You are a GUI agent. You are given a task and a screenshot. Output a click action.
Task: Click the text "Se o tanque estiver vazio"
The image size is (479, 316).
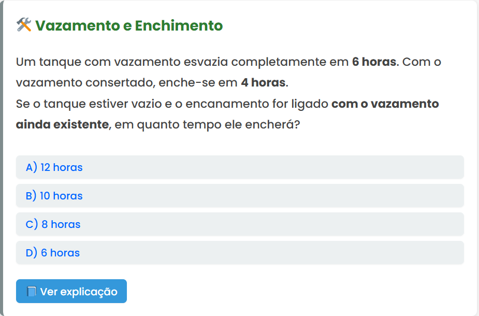85,104
